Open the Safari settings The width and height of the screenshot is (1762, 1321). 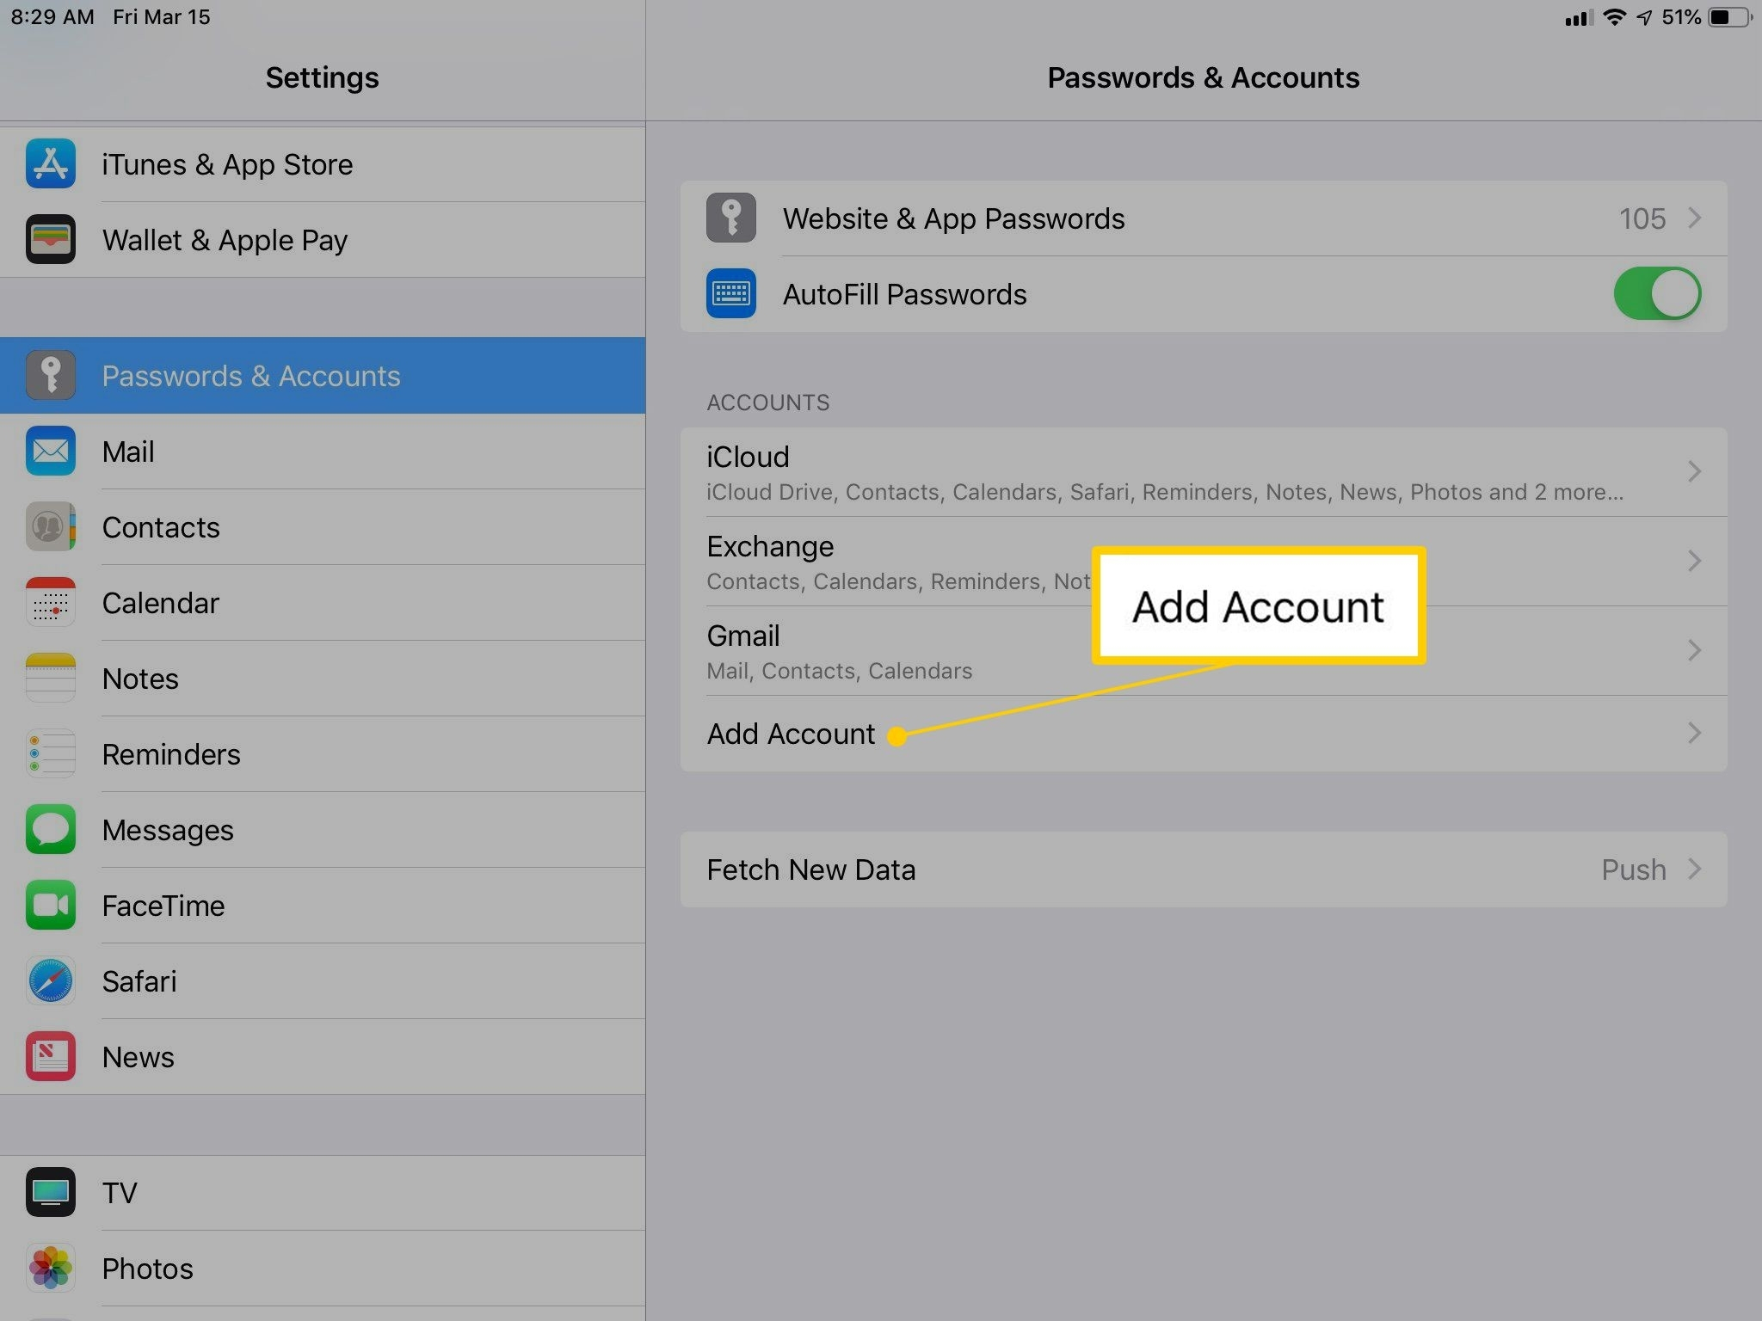coord(140,981)
